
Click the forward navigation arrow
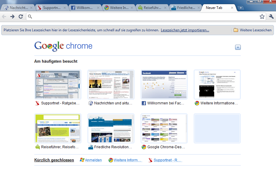pyautogui.click(x=12, y=16)
